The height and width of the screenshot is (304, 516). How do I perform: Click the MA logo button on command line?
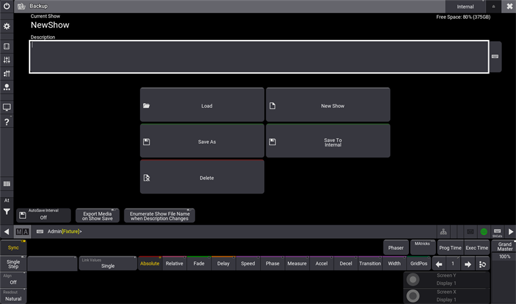[23, 232]
